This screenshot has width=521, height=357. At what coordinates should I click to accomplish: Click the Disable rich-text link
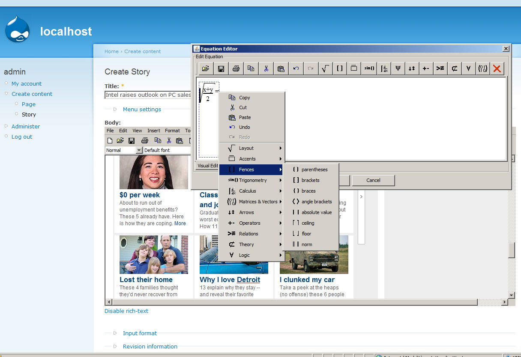pos(126,311)
